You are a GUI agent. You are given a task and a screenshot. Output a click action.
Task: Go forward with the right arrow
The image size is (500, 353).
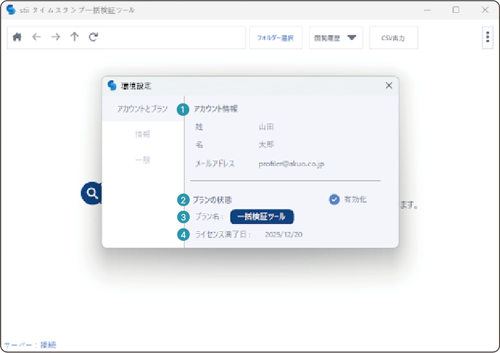pos(55,37)
